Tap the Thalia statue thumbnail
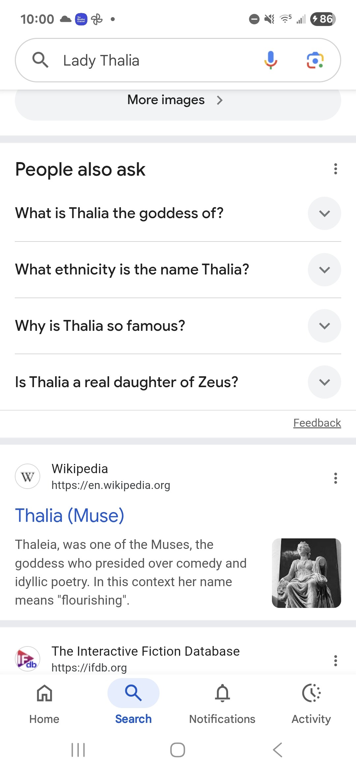 306,573
